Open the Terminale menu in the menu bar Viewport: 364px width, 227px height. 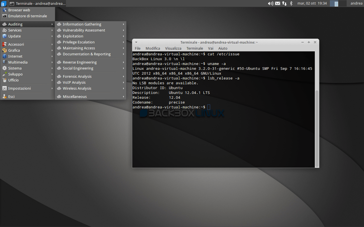195,48
